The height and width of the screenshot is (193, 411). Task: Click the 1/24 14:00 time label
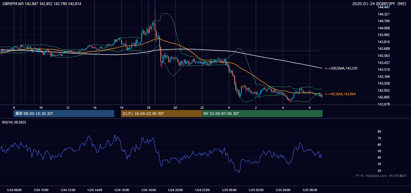pos(95,190)
